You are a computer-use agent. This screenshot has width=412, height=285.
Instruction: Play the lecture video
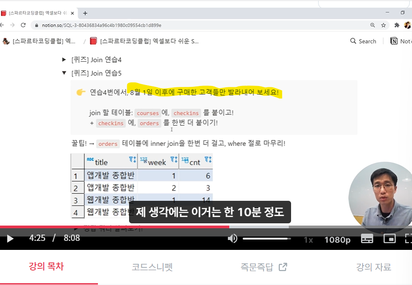10,239
